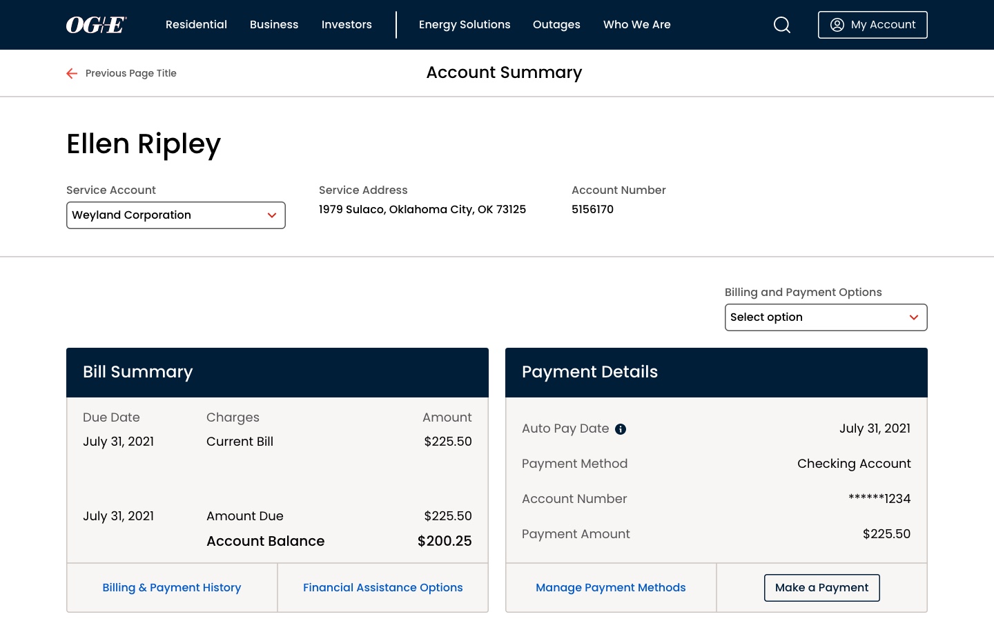Click chevron in Weyland Corporation selector
The height and width of the screenshot is (621, 994).
272,215
